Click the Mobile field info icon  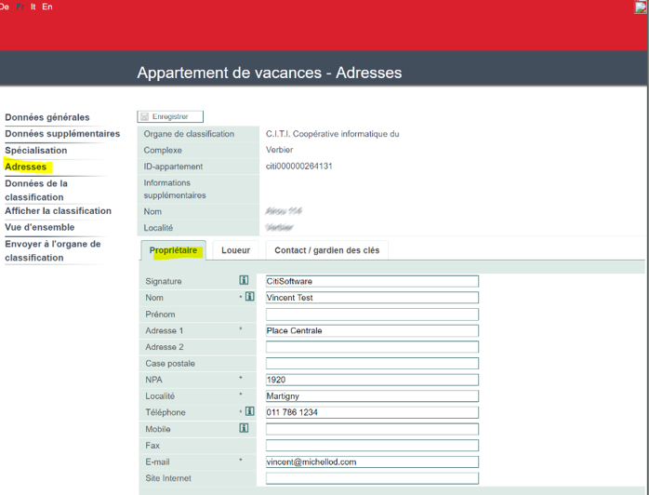pos(244,429)
